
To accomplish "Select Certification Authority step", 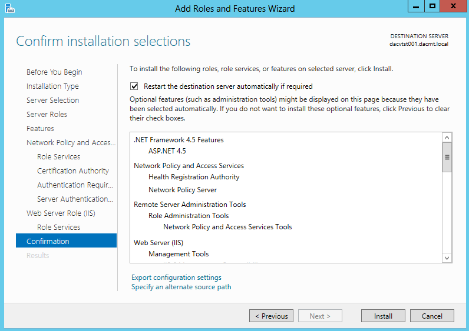I will click(73, 170).
